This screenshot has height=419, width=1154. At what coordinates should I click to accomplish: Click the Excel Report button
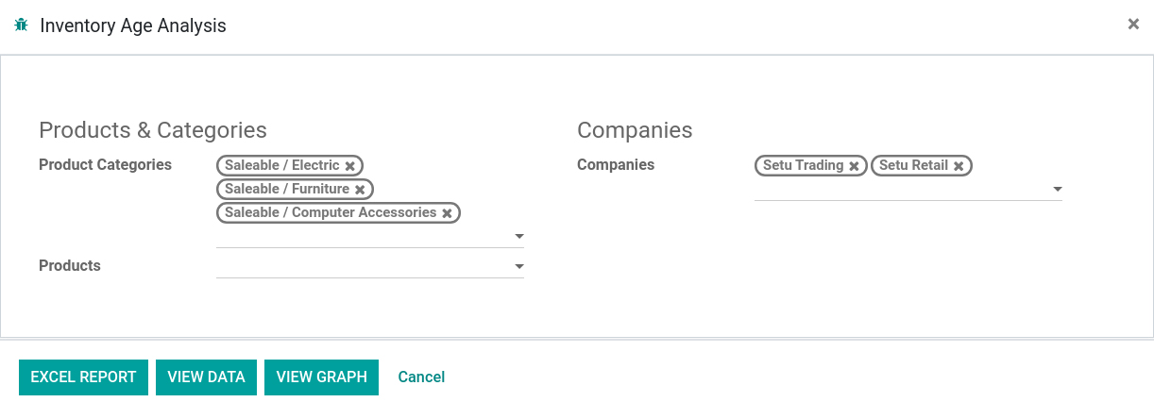pyautogui.click(x=83, y=377)
